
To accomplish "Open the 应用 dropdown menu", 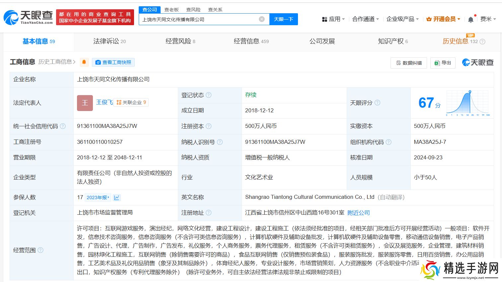I will point(333,19).
